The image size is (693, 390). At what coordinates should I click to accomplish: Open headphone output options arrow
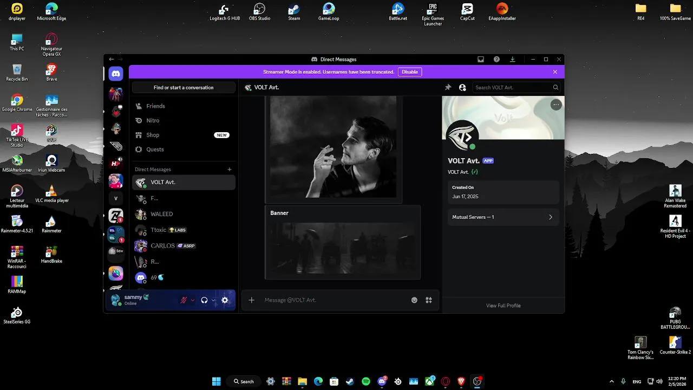click(213, 300)
